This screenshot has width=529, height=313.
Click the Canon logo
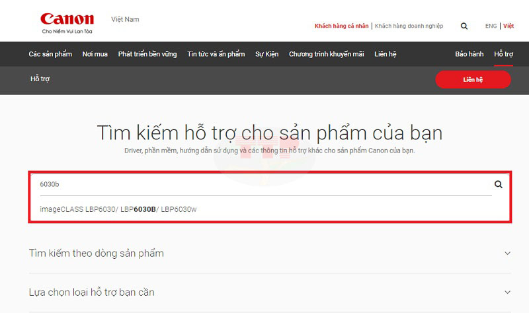point(67,18)
